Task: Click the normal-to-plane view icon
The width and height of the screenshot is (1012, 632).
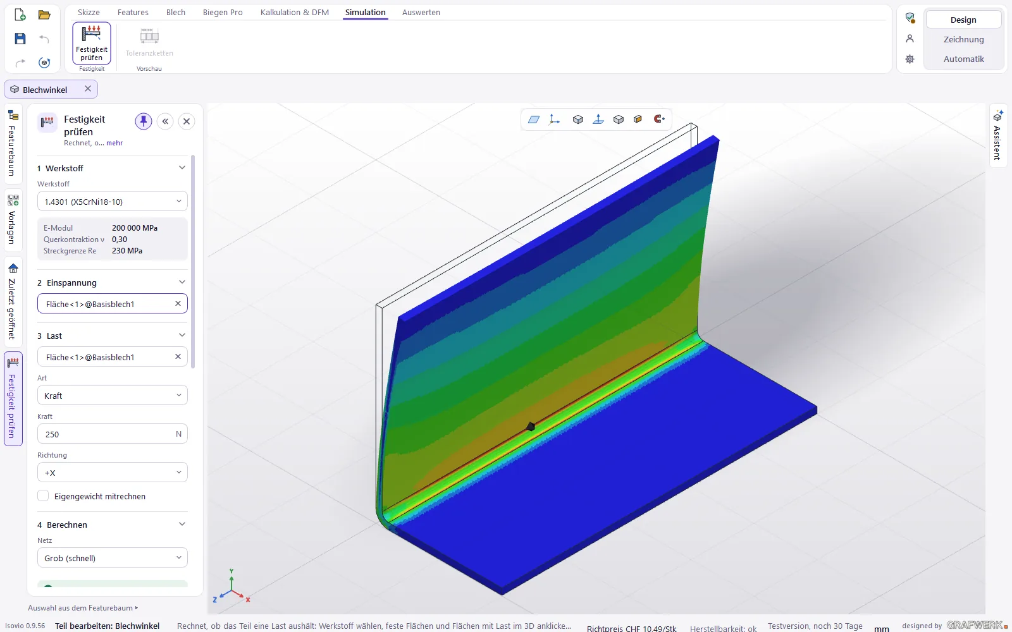Action: click(598, 119)
